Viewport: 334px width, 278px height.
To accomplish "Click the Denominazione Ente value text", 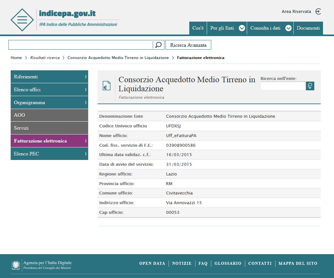I will 221,116.
